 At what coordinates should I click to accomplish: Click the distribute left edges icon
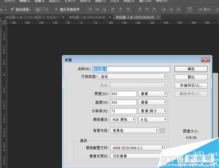point(163,10)
